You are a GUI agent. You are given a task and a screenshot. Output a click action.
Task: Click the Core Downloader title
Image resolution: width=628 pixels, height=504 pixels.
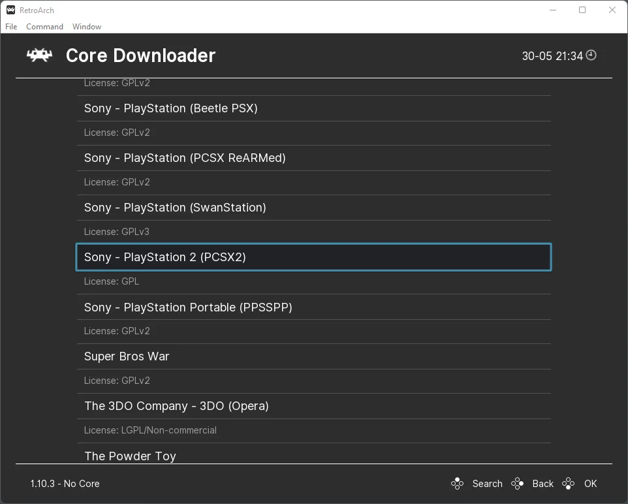click(x=140, y=55)
